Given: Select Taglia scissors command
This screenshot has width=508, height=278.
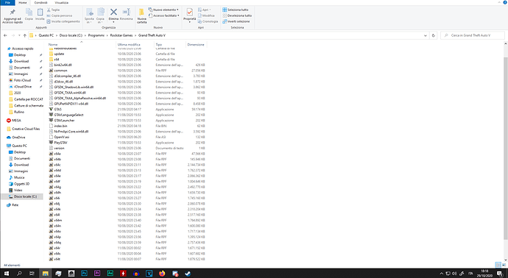Looking at the screenshot, I should [x=53, y=10].
